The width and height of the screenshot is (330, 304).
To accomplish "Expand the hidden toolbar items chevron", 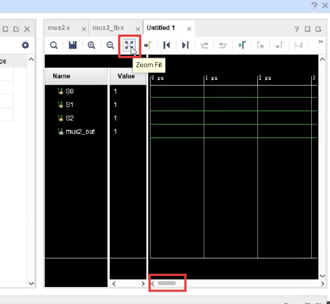I will pos(321,42).
